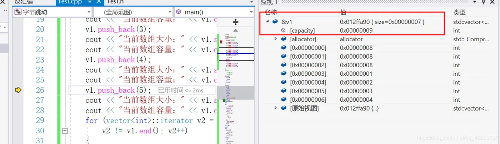Click value 0x00000001 of element [0x00000003]
The image size is (500, 144).
coord(356,74)
